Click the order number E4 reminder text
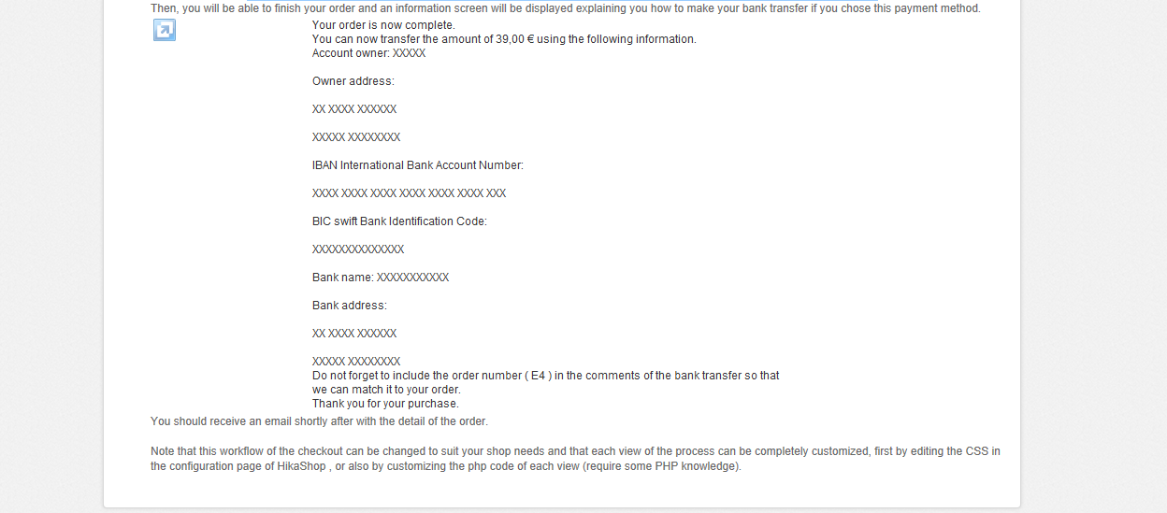The height and width of the screenshot is (513, 1167). 545,376
